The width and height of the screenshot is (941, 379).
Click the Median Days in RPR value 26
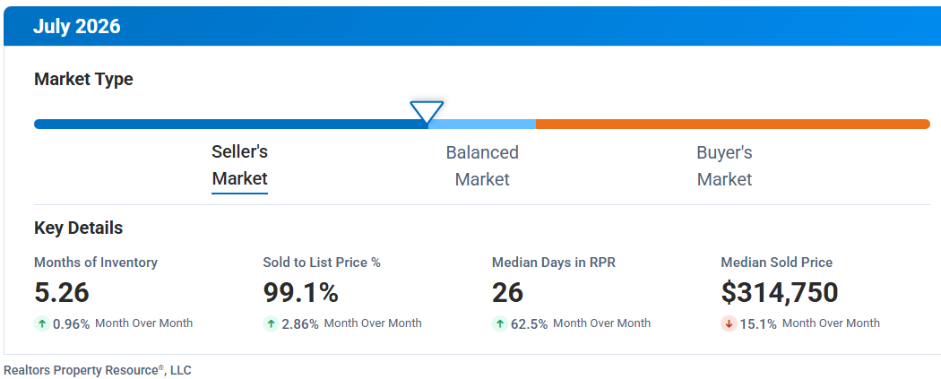click(508, 293)
